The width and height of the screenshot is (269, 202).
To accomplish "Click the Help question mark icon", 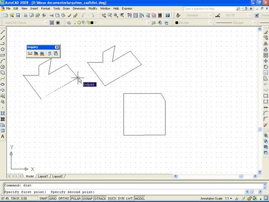I will point(168,16).
